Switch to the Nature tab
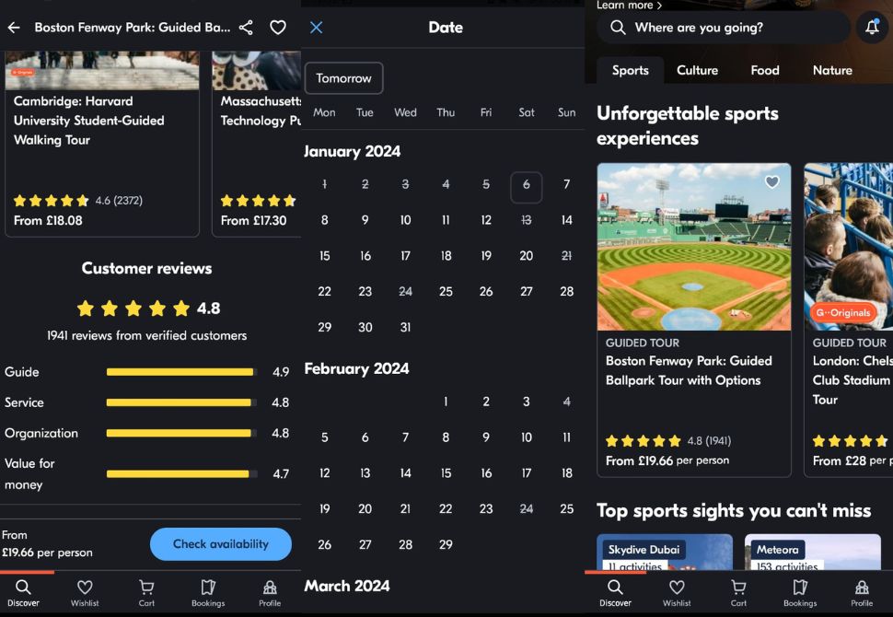Image resolution: width=893 pixels, height=617 pixels. coord(832,70)
